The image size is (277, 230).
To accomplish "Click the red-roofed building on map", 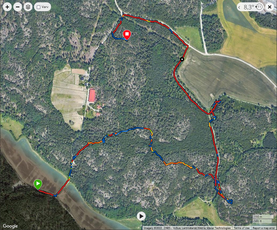I will pyautogui.click(x=92, y=96).
